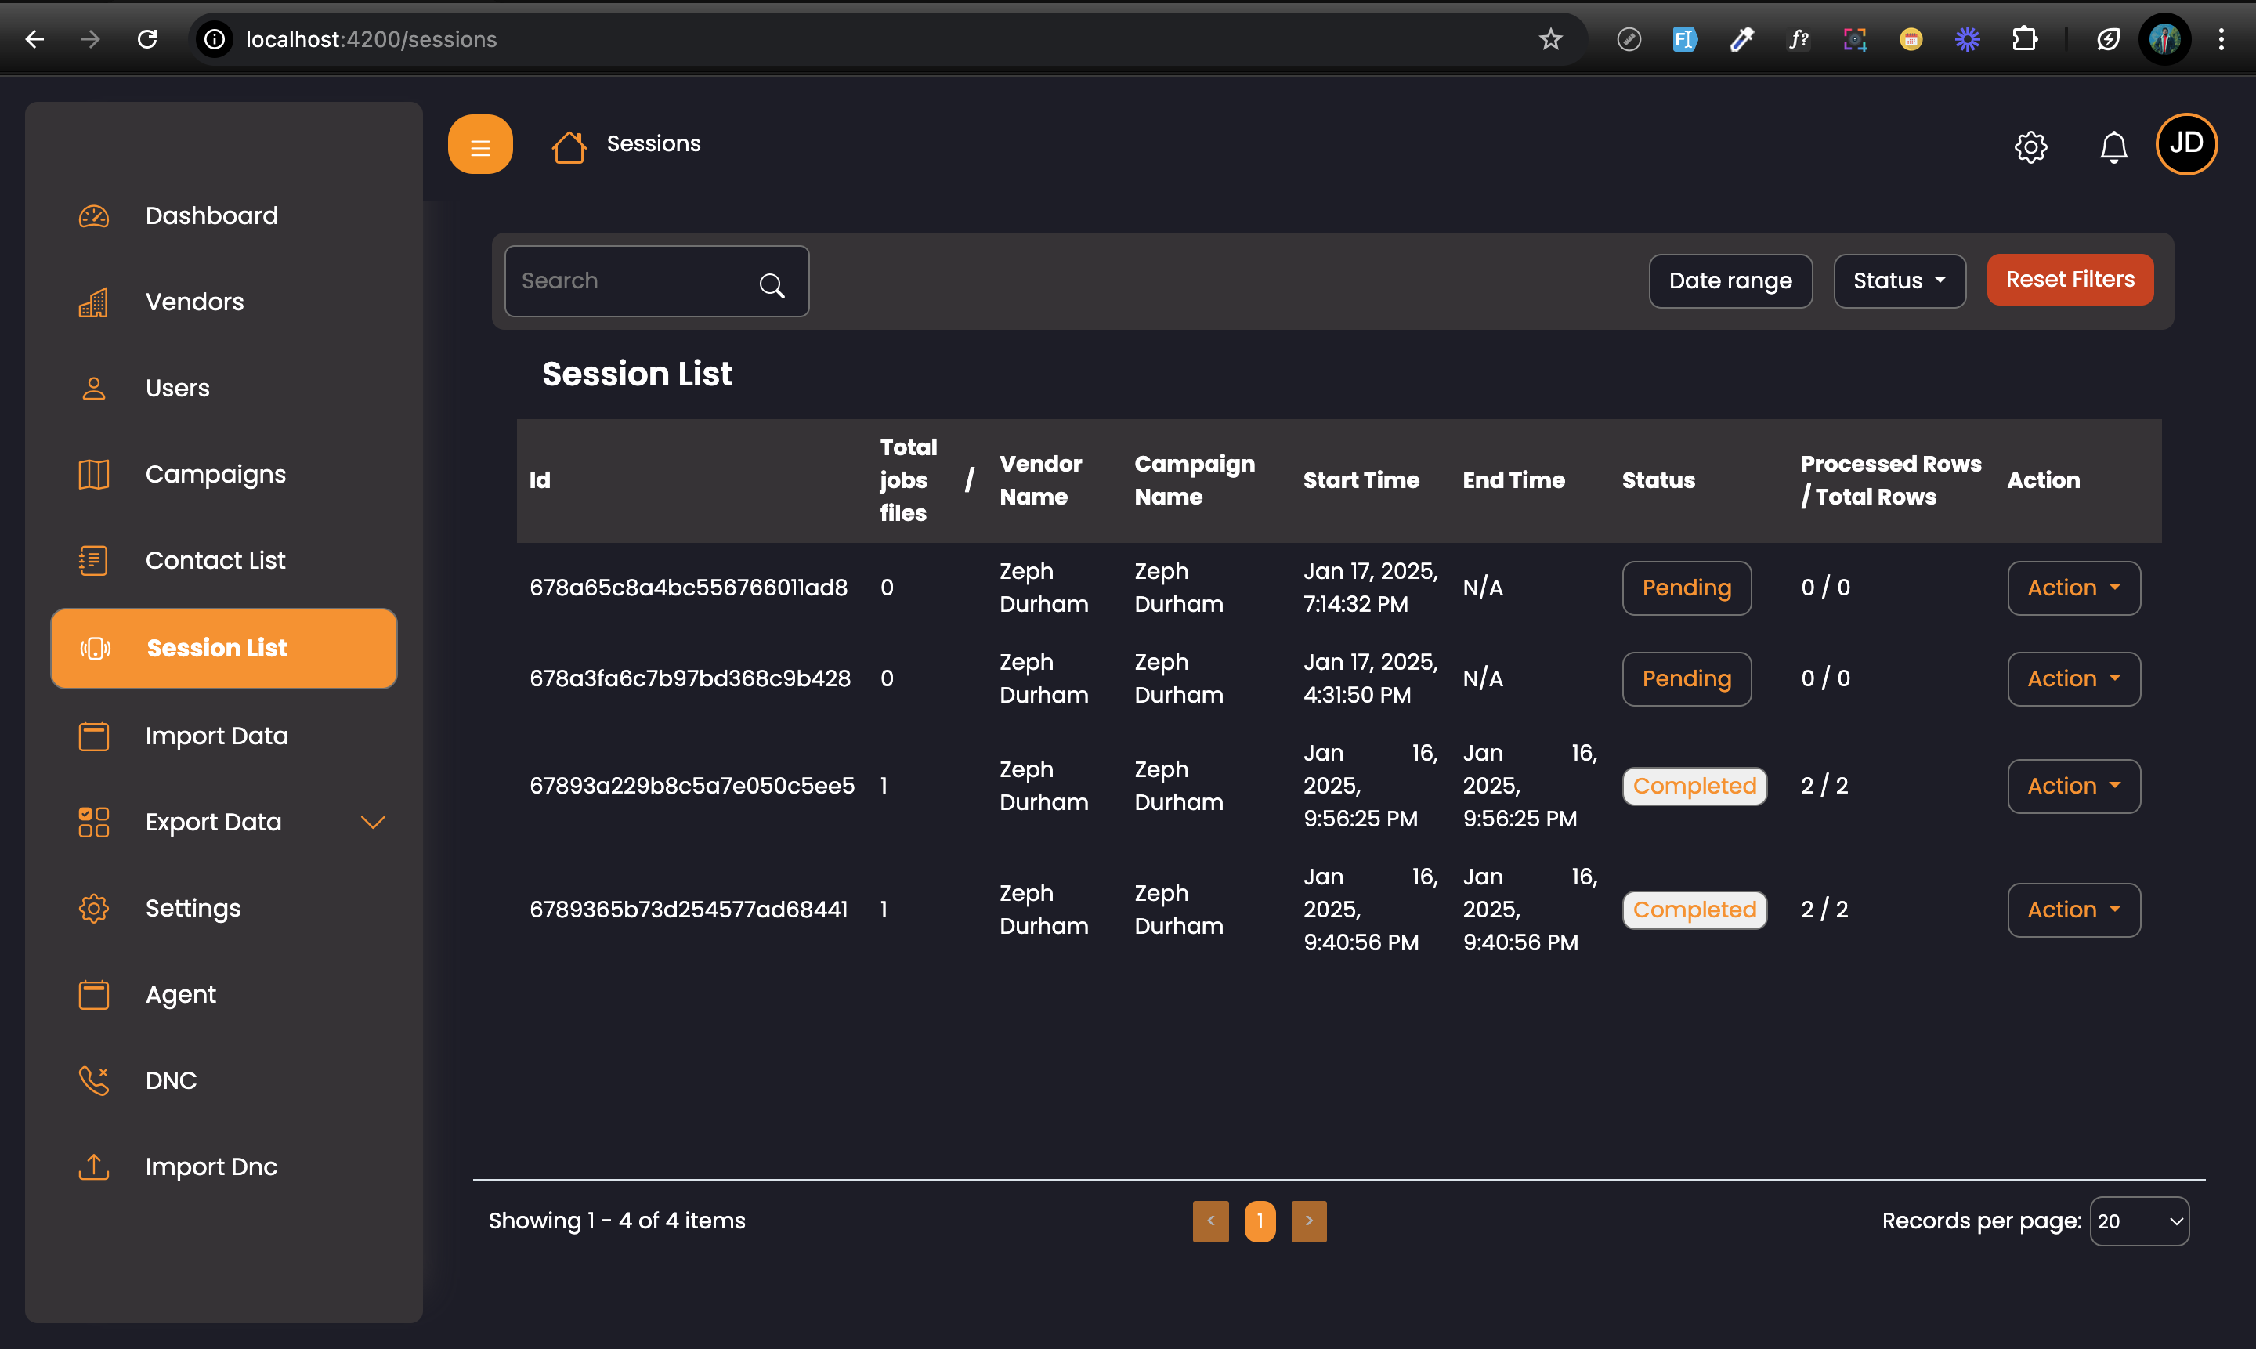This screenshot has height=1349, width=2256.
Task: Click the End Time column header
Action: [1513, 481]
